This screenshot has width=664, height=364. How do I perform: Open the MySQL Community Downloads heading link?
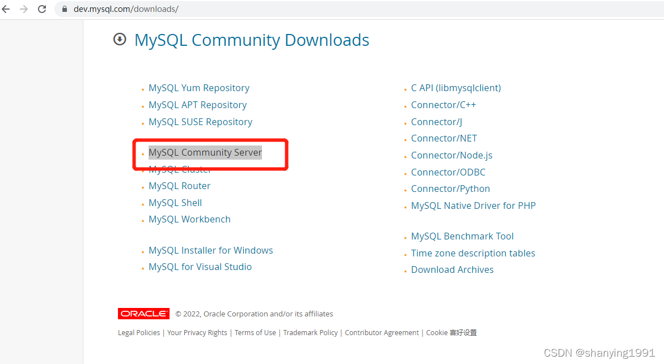pyautogui.click(x=252, y=40)
